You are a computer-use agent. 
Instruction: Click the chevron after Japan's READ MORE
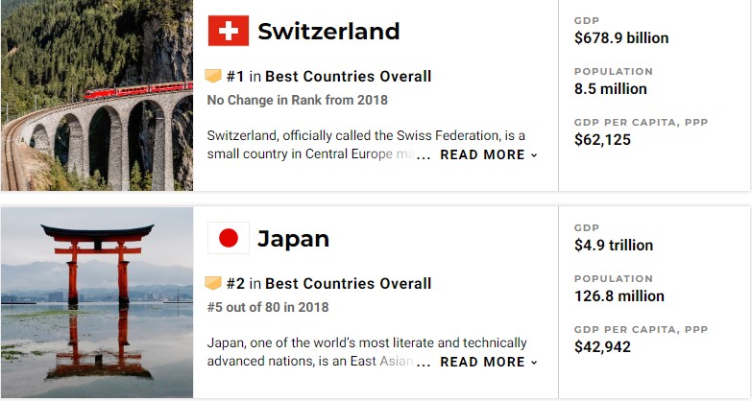(534, 363)
